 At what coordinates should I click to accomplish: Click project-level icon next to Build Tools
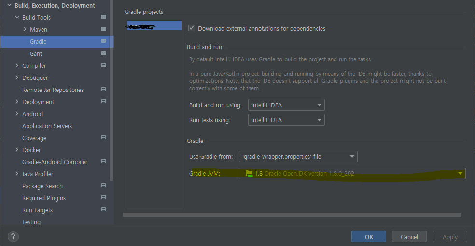(x=103, y=17)
